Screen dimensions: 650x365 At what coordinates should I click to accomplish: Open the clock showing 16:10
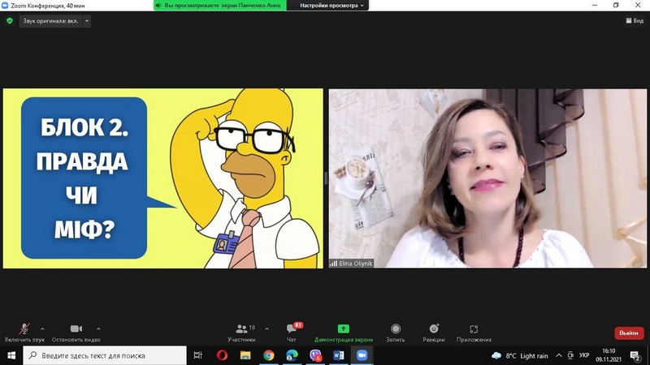point(609,355)
